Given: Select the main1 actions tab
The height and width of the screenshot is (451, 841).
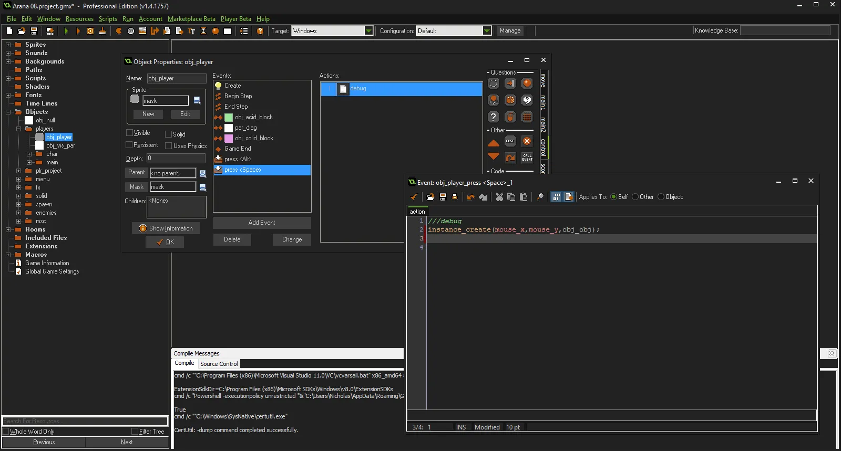Looking at the screenshot, I should (x=543, y=102).
